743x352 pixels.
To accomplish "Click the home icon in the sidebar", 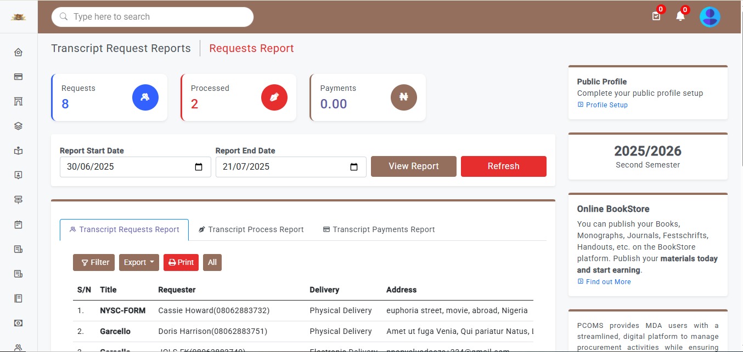I will point(18,53).
